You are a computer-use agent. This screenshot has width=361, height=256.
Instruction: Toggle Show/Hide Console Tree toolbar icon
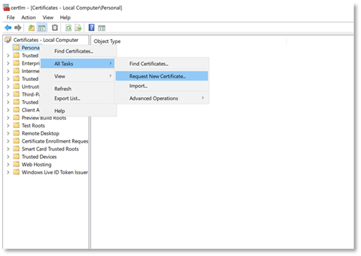click(x=42, y=28)
